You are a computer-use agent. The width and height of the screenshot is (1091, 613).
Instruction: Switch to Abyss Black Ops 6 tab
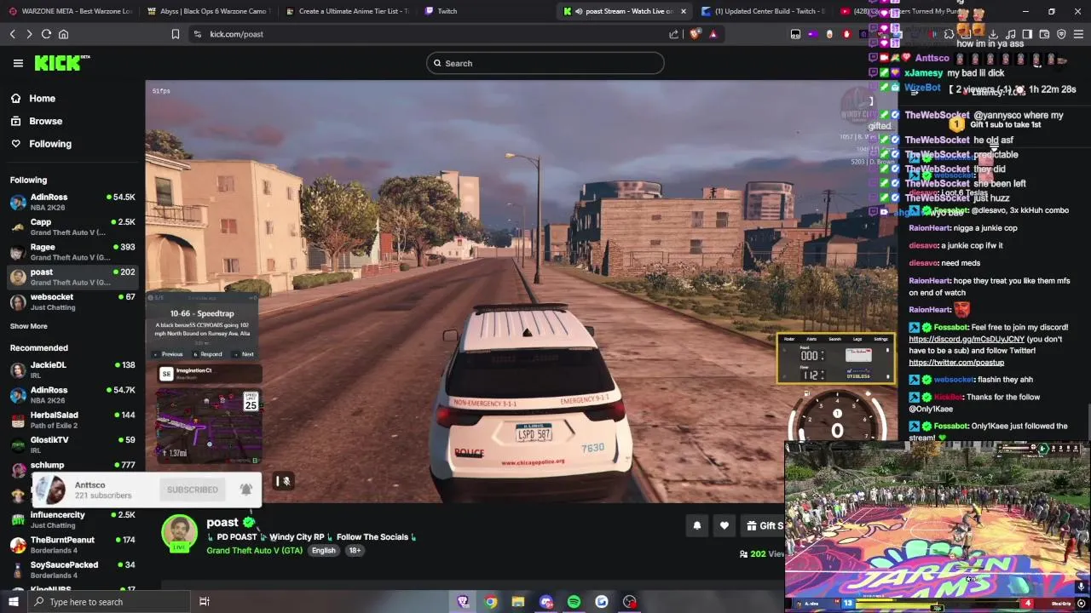pos(207,11)
